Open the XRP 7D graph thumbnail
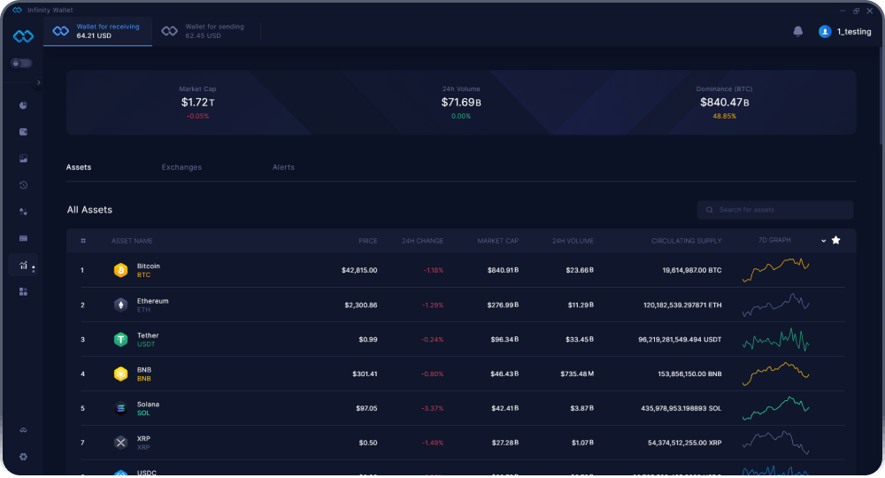 [775, 443]
